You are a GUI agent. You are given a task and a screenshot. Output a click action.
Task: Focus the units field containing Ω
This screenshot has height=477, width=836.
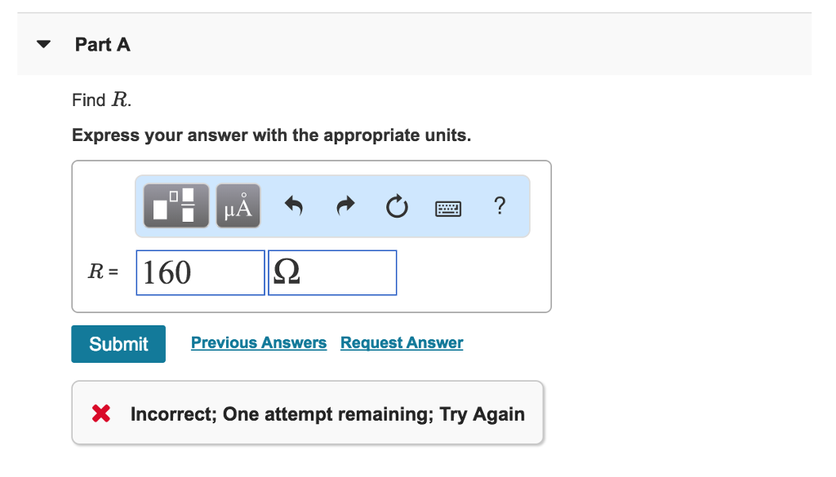[331, 272]
